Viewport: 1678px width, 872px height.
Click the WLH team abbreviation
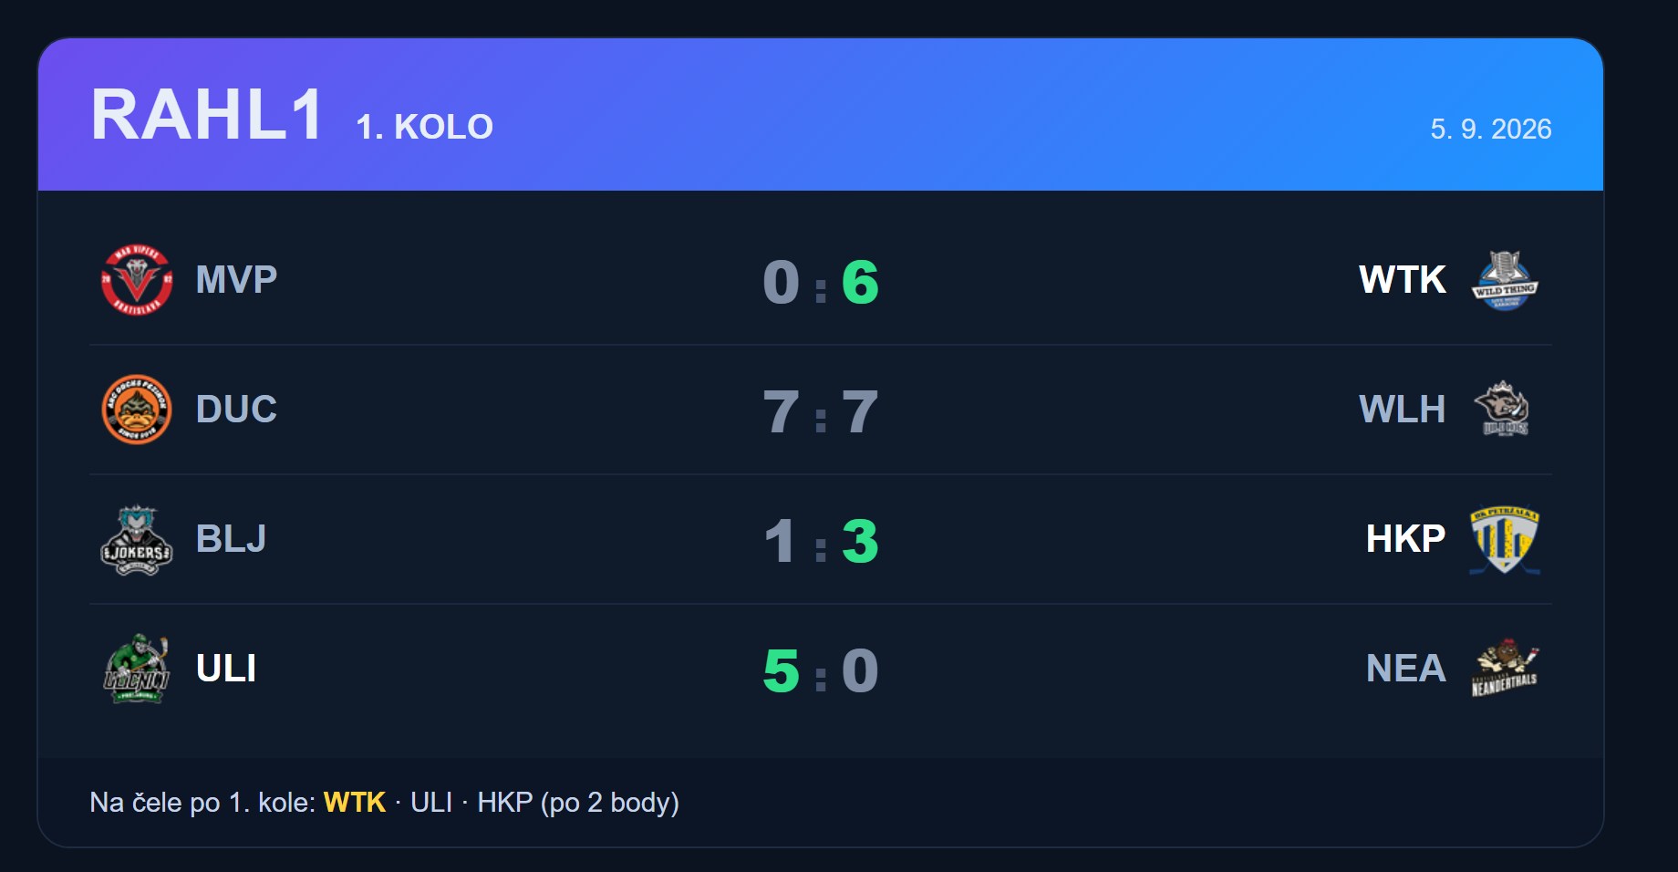coord(1403,410)
